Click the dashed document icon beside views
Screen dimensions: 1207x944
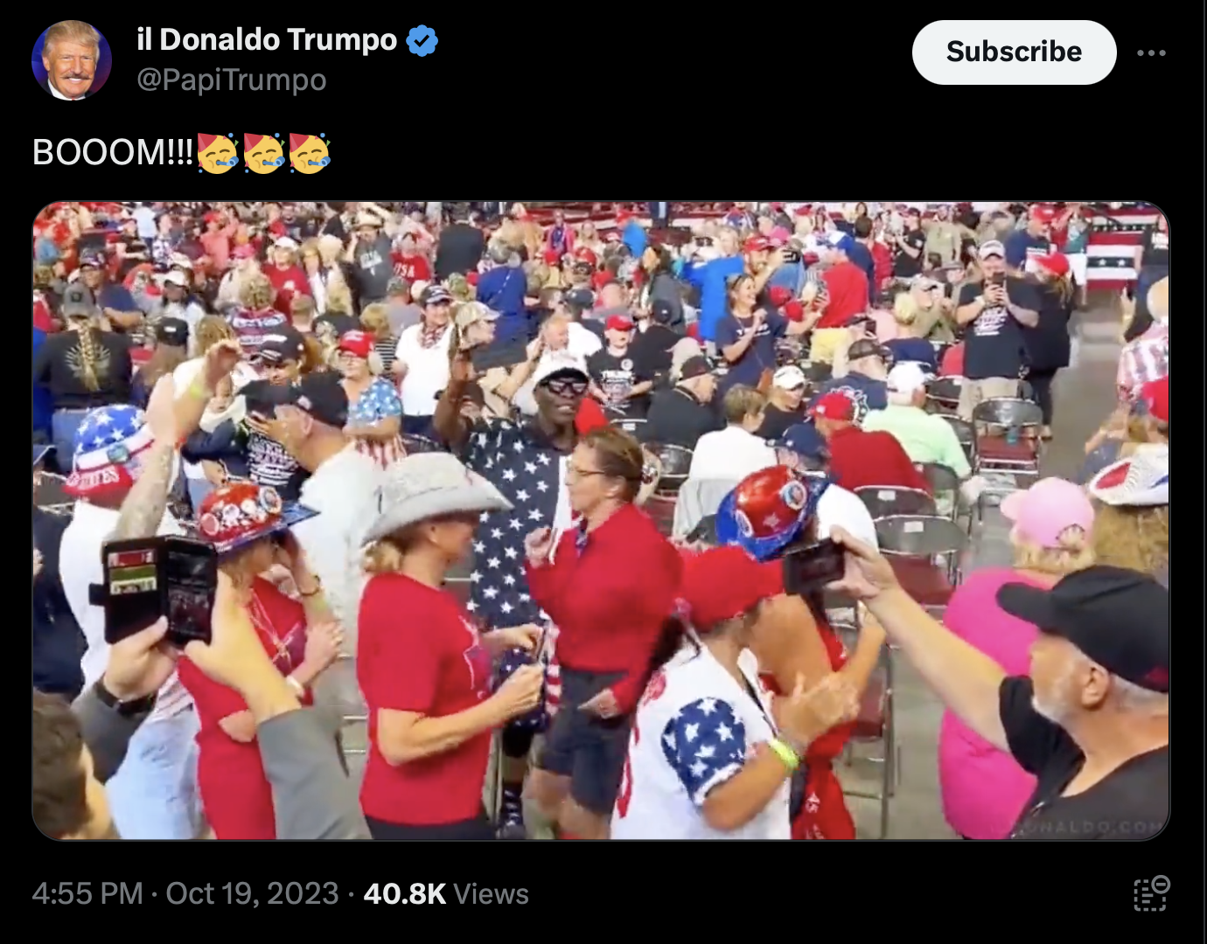pyautogui.click(x=1151, y=893)
